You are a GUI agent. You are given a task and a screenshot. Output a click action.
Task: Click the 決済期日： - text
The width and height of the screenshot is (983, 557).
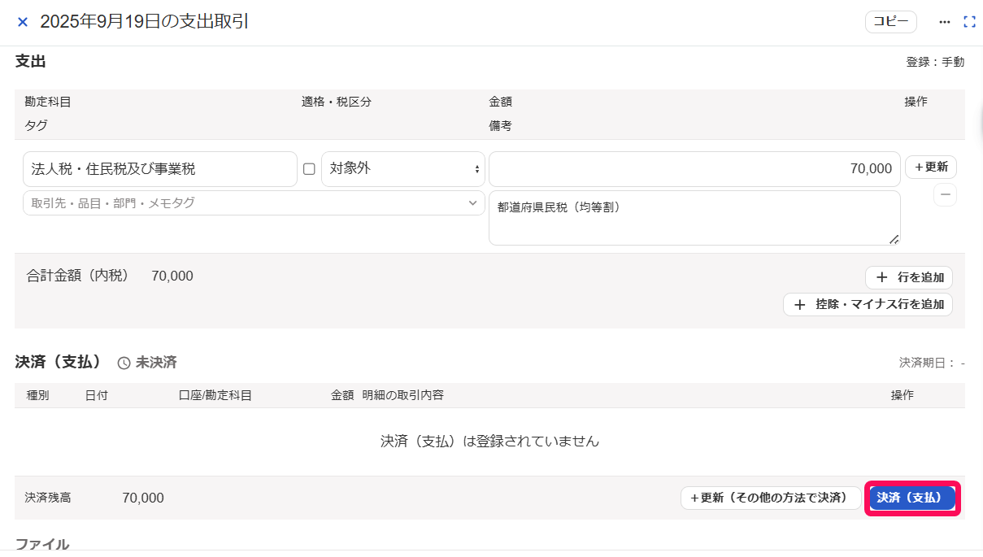(932, 363)
